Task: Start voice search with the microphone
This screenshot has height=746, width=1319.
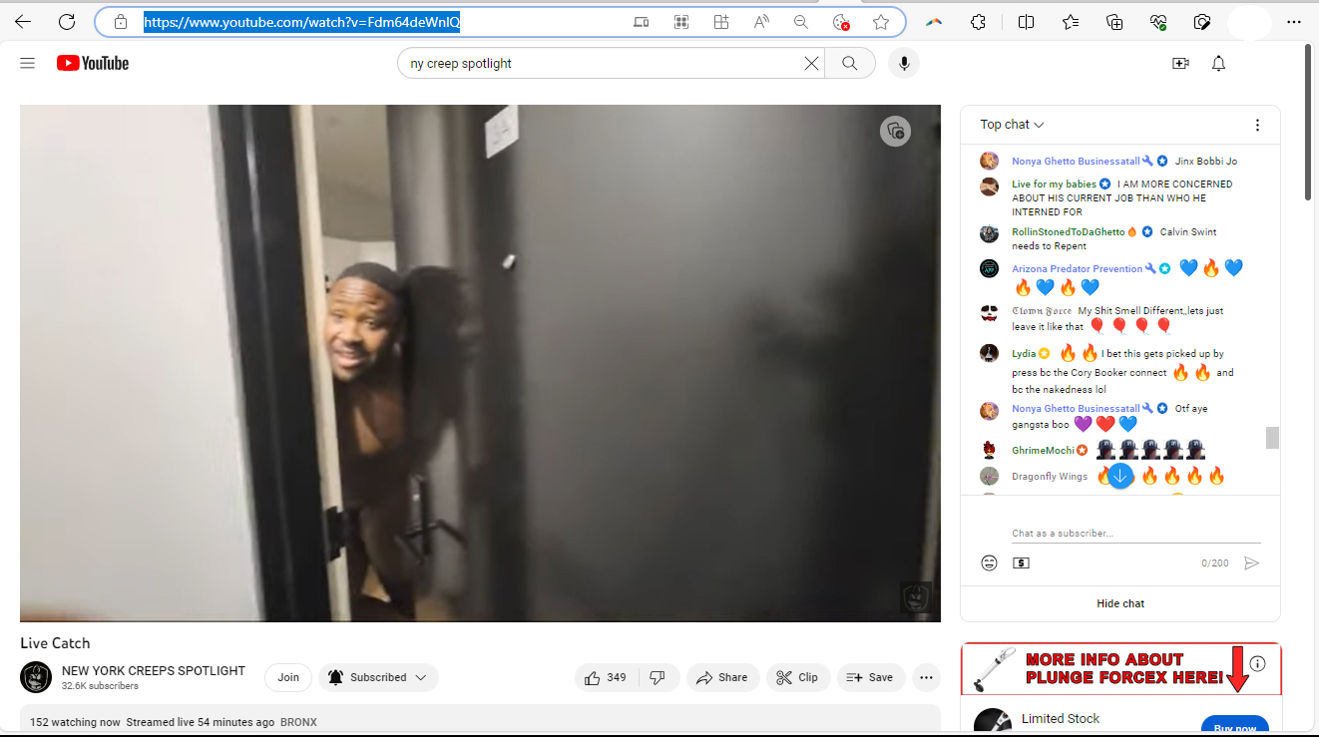Action: point(904,63)
